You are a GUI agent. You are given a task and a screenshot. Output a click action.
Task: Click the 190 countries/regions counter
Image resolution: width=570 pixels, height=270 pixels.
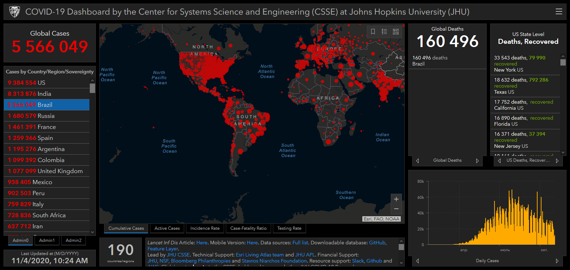121,253
